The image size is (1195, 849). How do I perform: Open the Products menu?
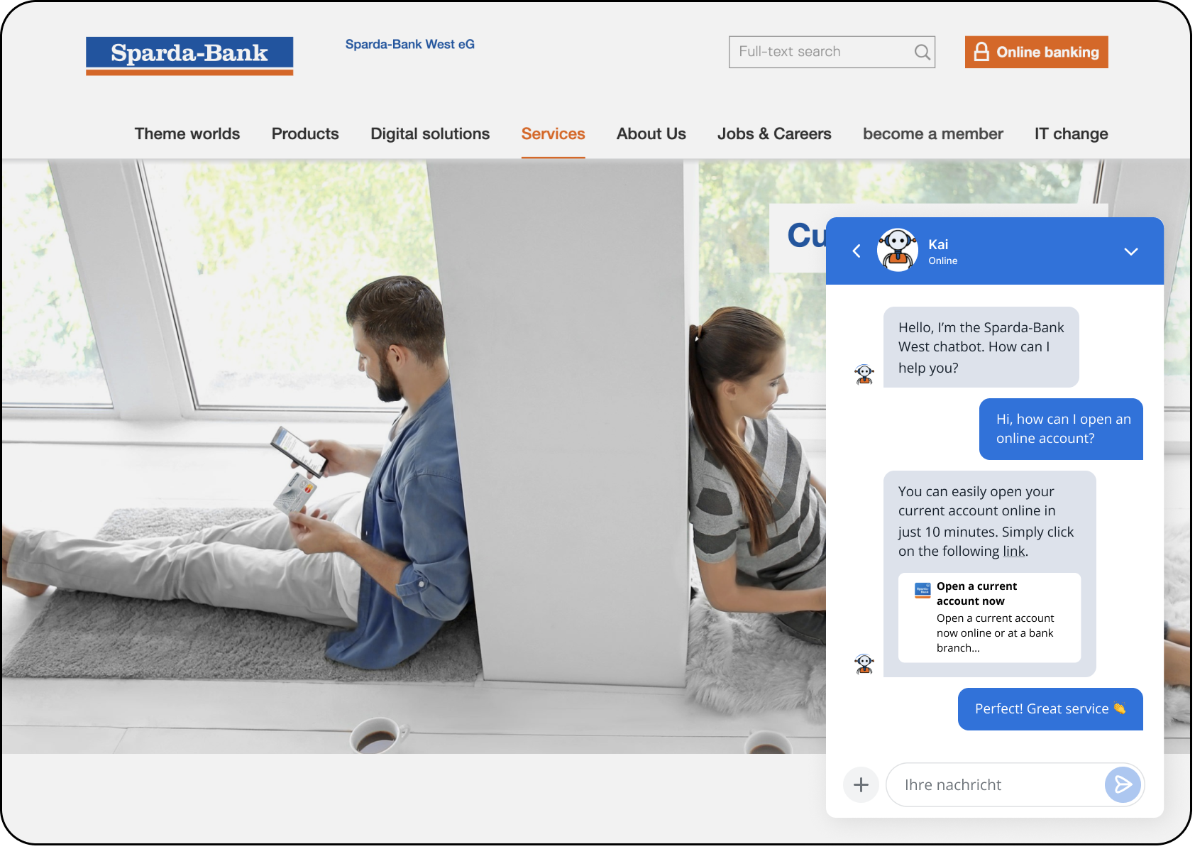tap(305, 134)
